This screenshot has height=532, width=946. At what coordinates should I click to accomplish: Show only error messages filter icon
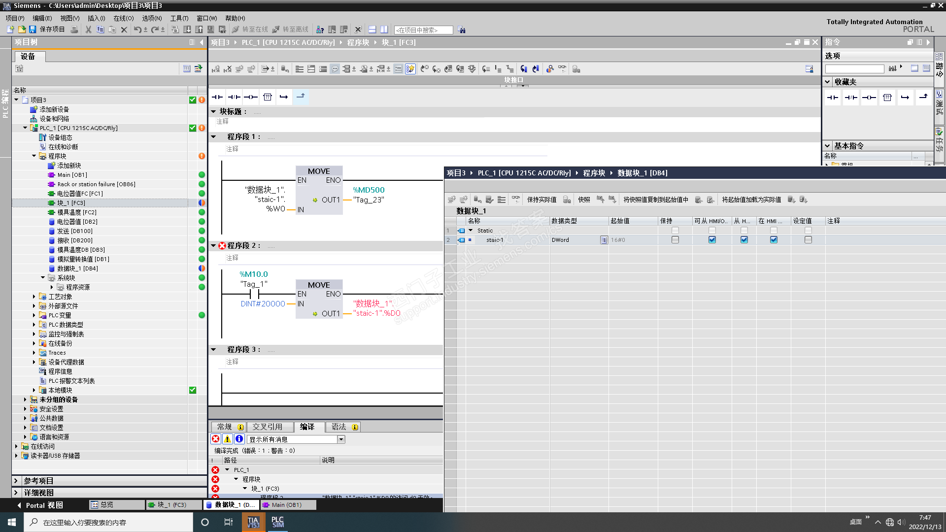click(216, 439)
